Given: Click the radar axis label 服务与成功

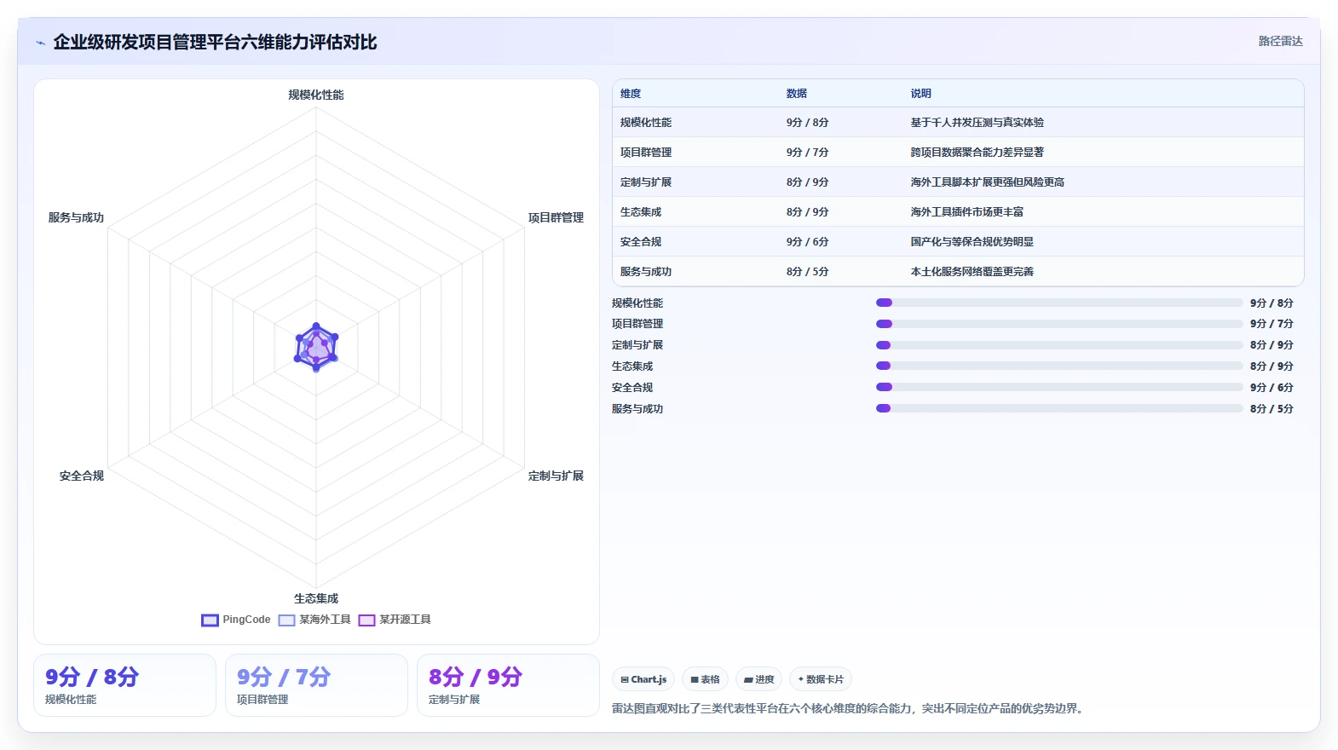Looking at the screenshot, I should [x=76, y=217].
